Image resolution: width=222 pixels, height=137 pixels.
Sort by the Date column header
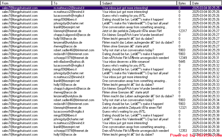tap(206, 3)
